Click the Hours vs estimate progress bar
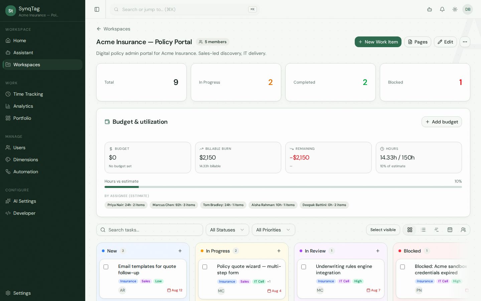 283,187
